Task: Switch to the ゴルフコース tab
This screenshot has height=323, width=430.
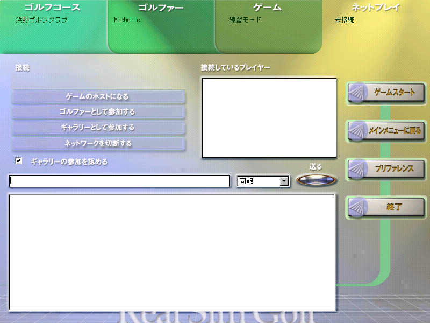Action: point(52,8)
